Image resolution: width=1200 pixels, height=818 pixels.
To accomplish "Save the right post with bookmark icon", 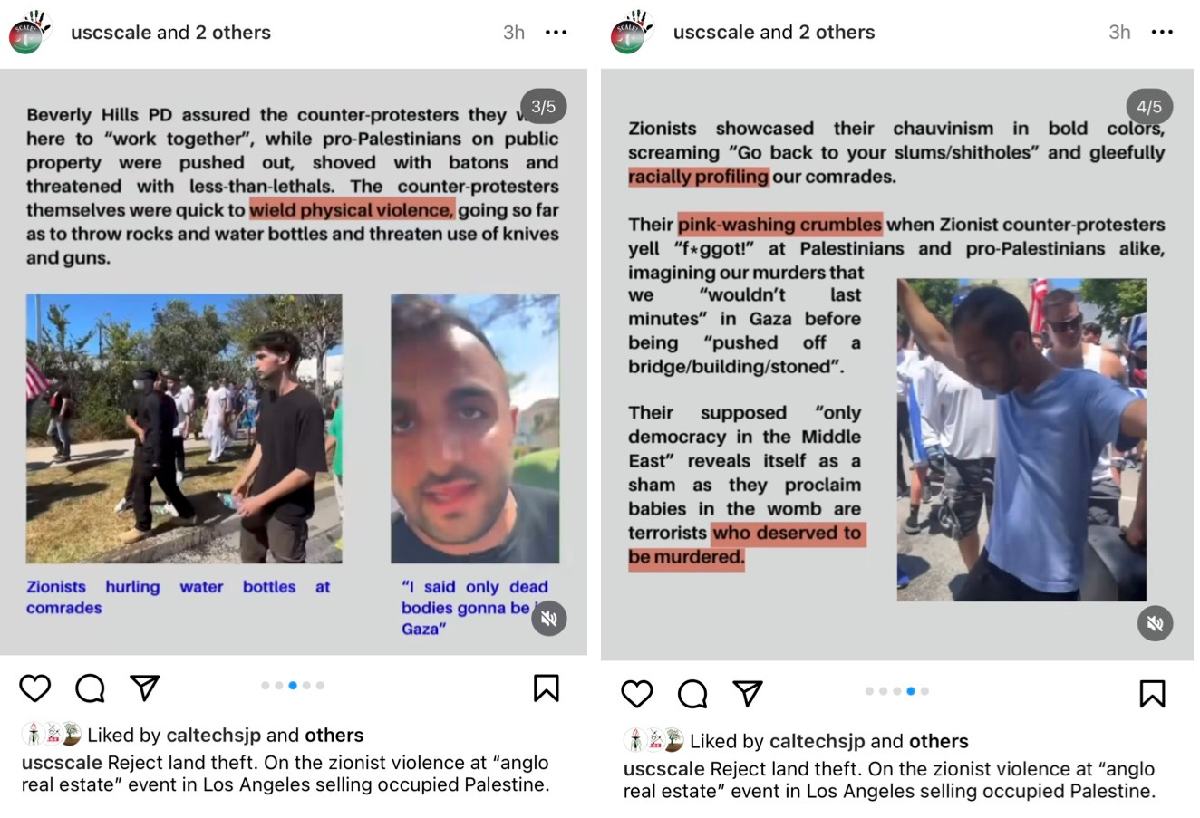I will (x=1152, y=694).
